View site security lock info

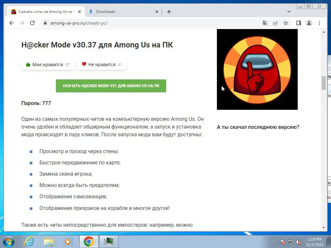[x=45, y=23]
